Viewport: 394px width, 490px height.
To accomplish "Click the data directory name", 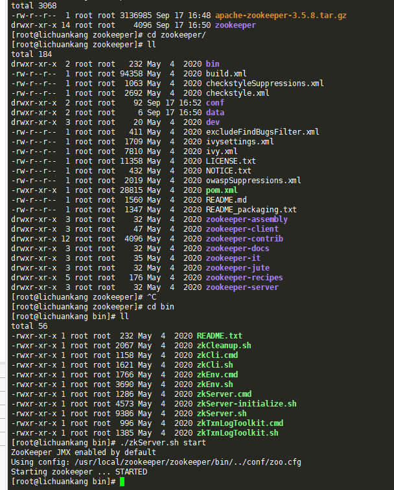I will pyautogui.click(x=215, y=113).
